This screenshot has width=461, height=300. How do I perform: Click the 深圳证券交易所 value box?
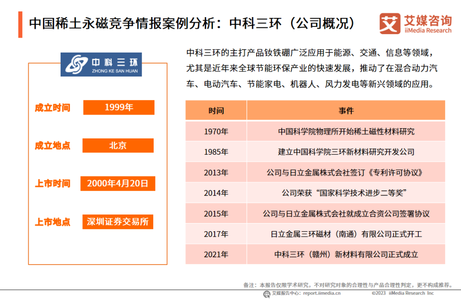click(118, 222)
